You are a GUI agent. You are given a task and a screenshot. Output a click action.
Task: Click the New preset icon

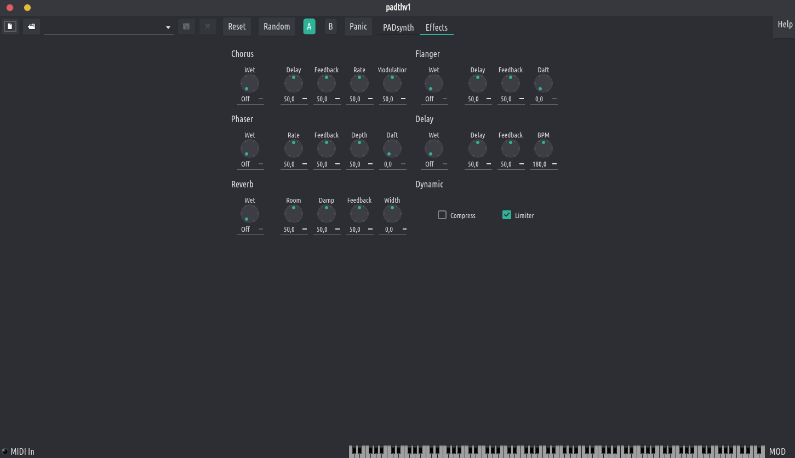[10, 26]
